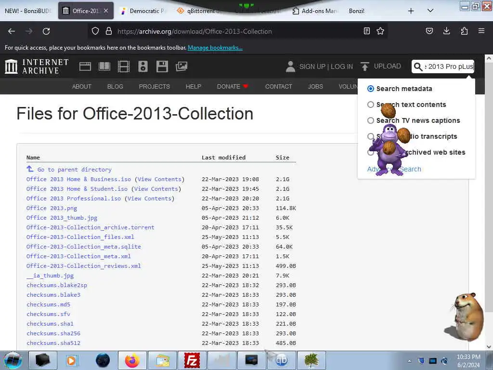Open the list all tabs chevron
493x370 pixels.
[430, 11]
